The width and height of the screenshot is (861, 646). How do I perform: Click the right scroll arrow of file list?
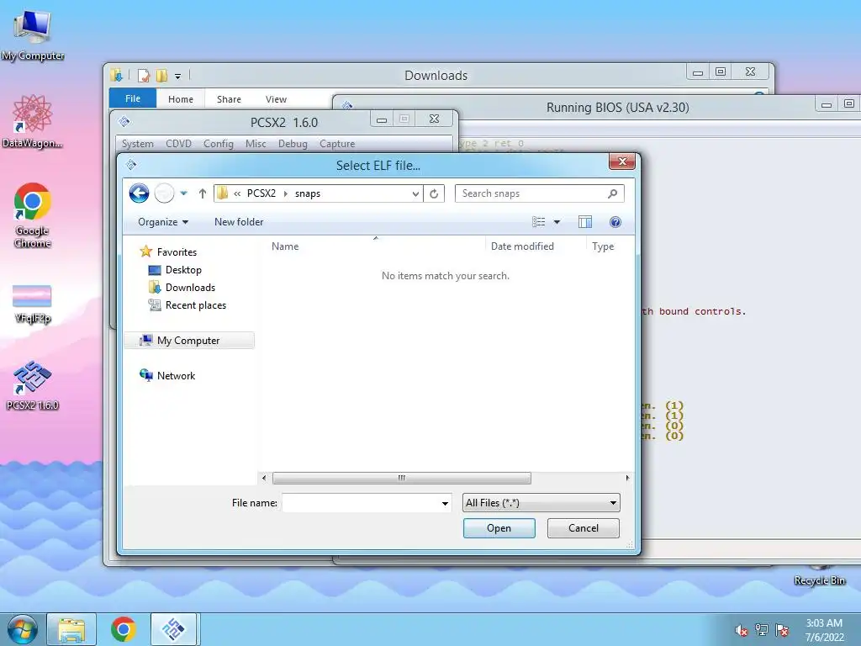point(627,478)
